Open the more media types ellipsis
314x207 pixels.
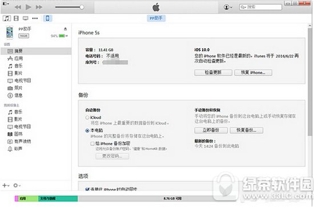tap(35, 18)
